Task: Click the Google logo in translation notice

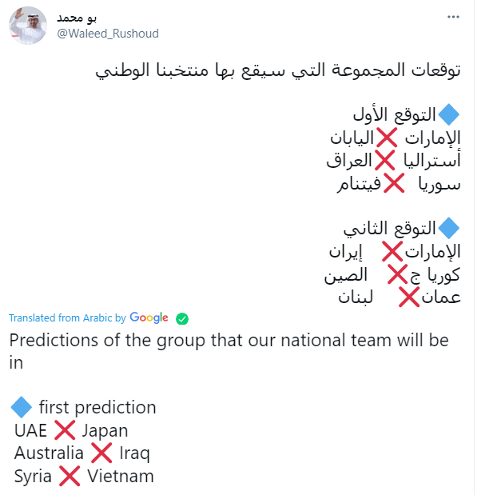Action: pos(149,317)
